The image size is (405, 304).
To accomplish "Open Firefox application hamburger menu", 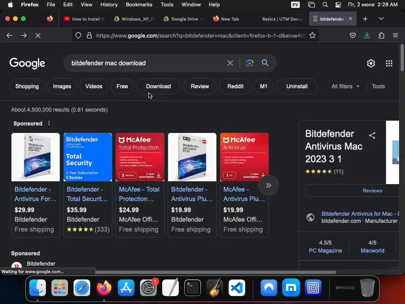I will pos(396,35).
